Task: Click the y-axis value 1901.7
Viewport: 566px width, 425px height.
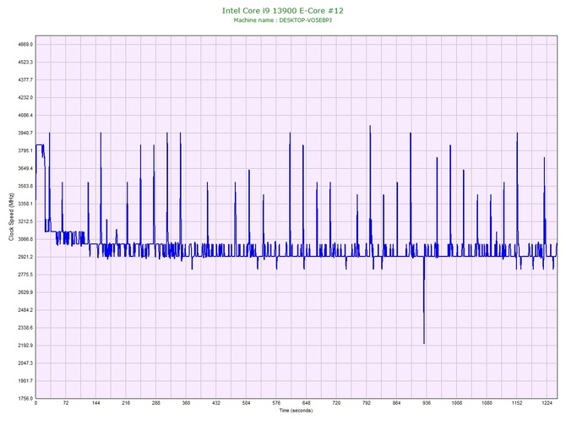Action: (25, 380)
